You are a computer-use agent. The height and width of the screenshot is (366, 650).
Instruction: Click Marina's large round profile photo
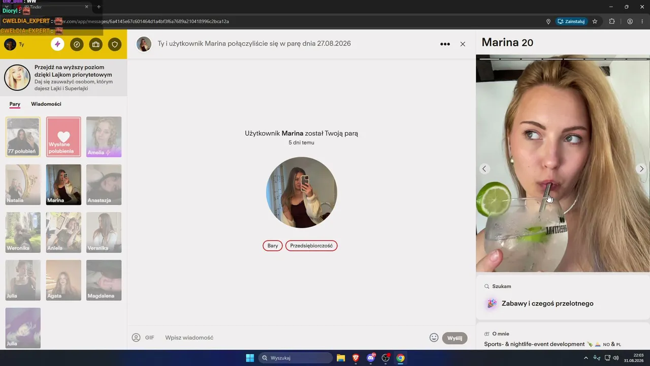[302, 192]
